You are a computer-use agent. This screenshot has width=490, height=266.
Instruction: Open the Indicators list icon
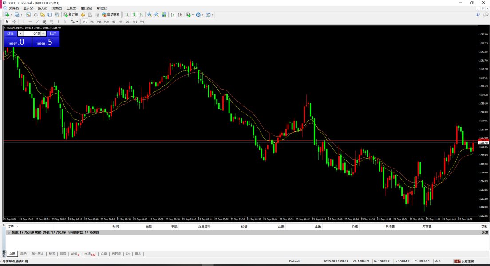point(189,15)
